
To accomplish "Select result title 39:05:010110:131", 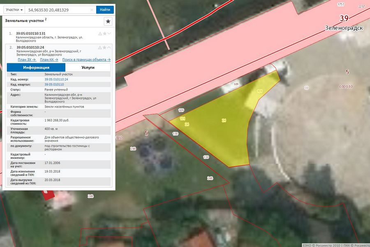I will coord(30,33).
